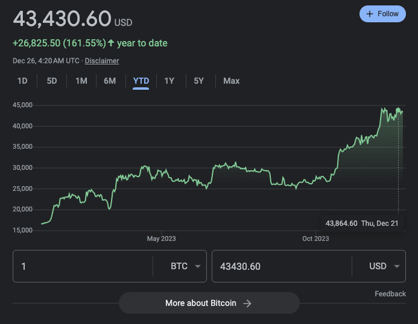Select the 6M time range tab
Image resolution: width=418 pixels, height=324 pixels.
[x=110, y=81]
